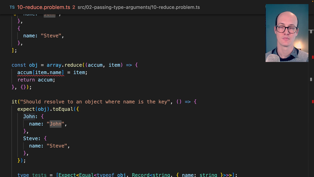The width and height of the screenshot is (314, 177).
Task: Jump to the red error marker in the scrollbar ruler
Action: pyautogui.click(x=312, y=57)
